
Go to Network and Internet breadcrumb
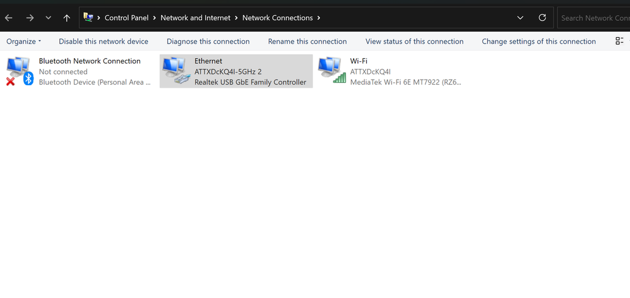coord(197,18)
